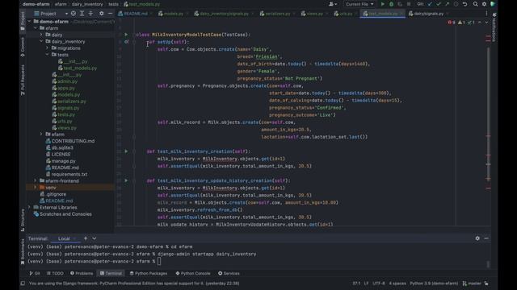Run the current file with the green play button
Screen dimensions: 517x290
[x=382, y=4]
